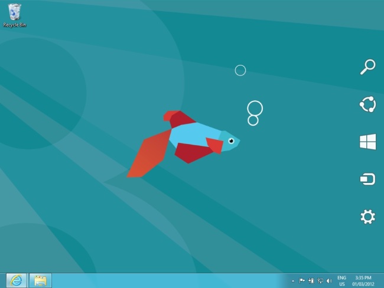
Task: Open File Explorer from the taskbar
Action: pyautogui.click(x=40, y=280)
